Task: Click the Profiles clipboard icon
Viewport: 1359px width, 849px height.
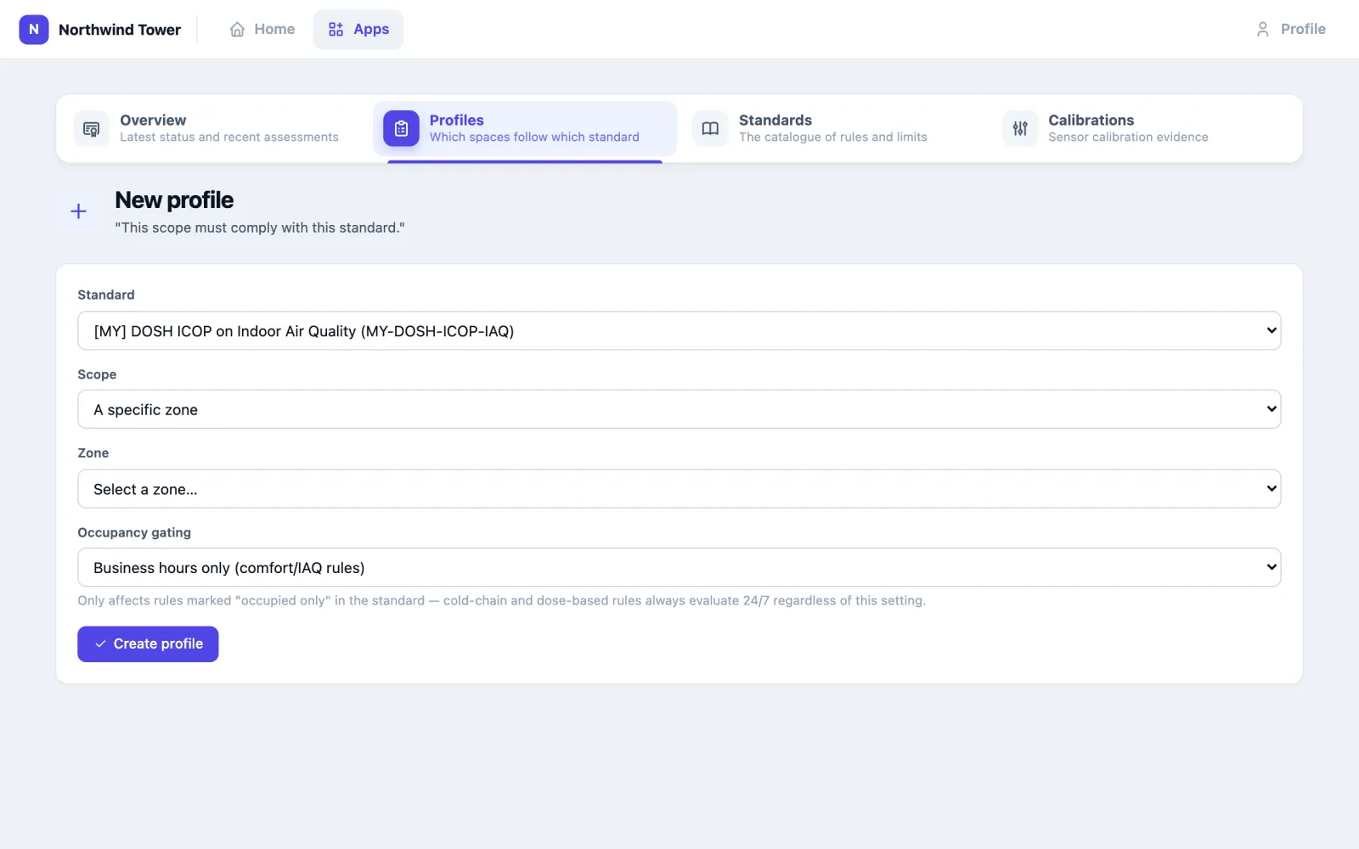Action: tap(401, 129)
